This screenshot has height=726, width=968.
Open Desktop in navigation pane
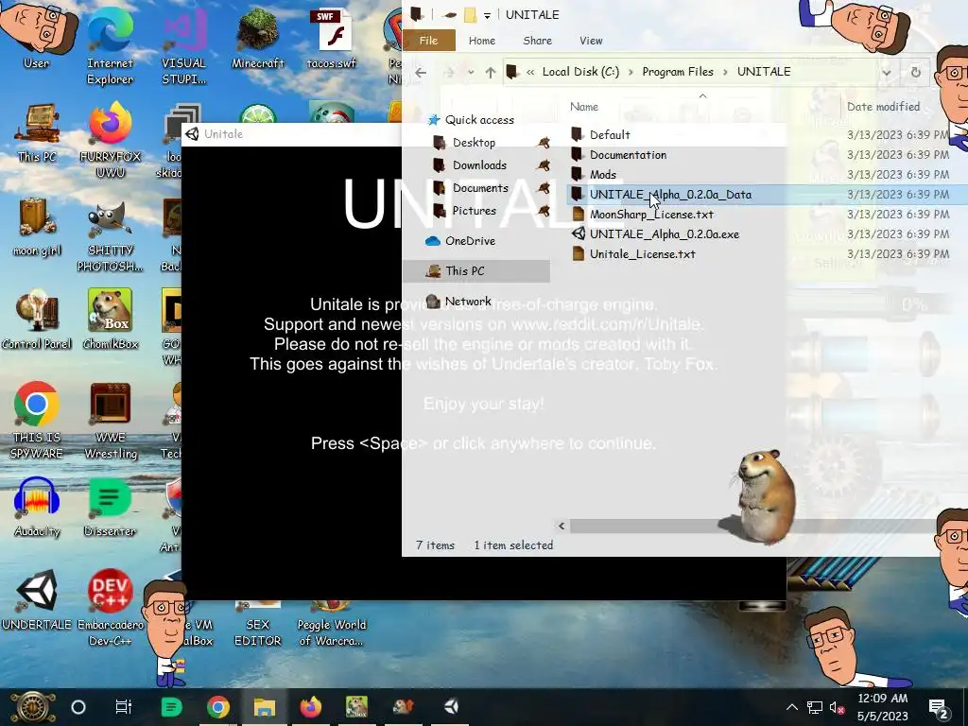[475, 143]
